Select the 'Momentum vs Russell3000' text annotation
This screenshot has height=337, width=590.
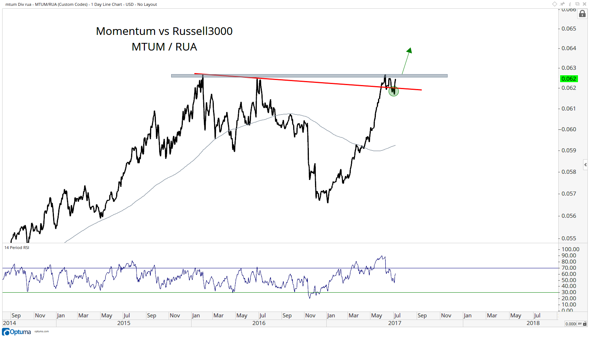(164, 31)
